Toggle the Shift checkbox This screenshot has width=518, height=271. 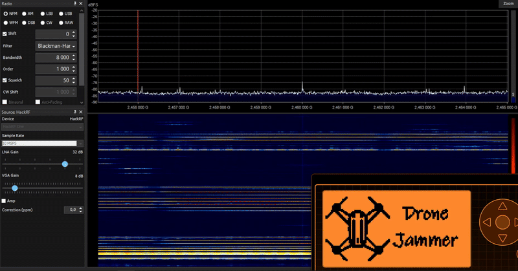pos(5,34)
